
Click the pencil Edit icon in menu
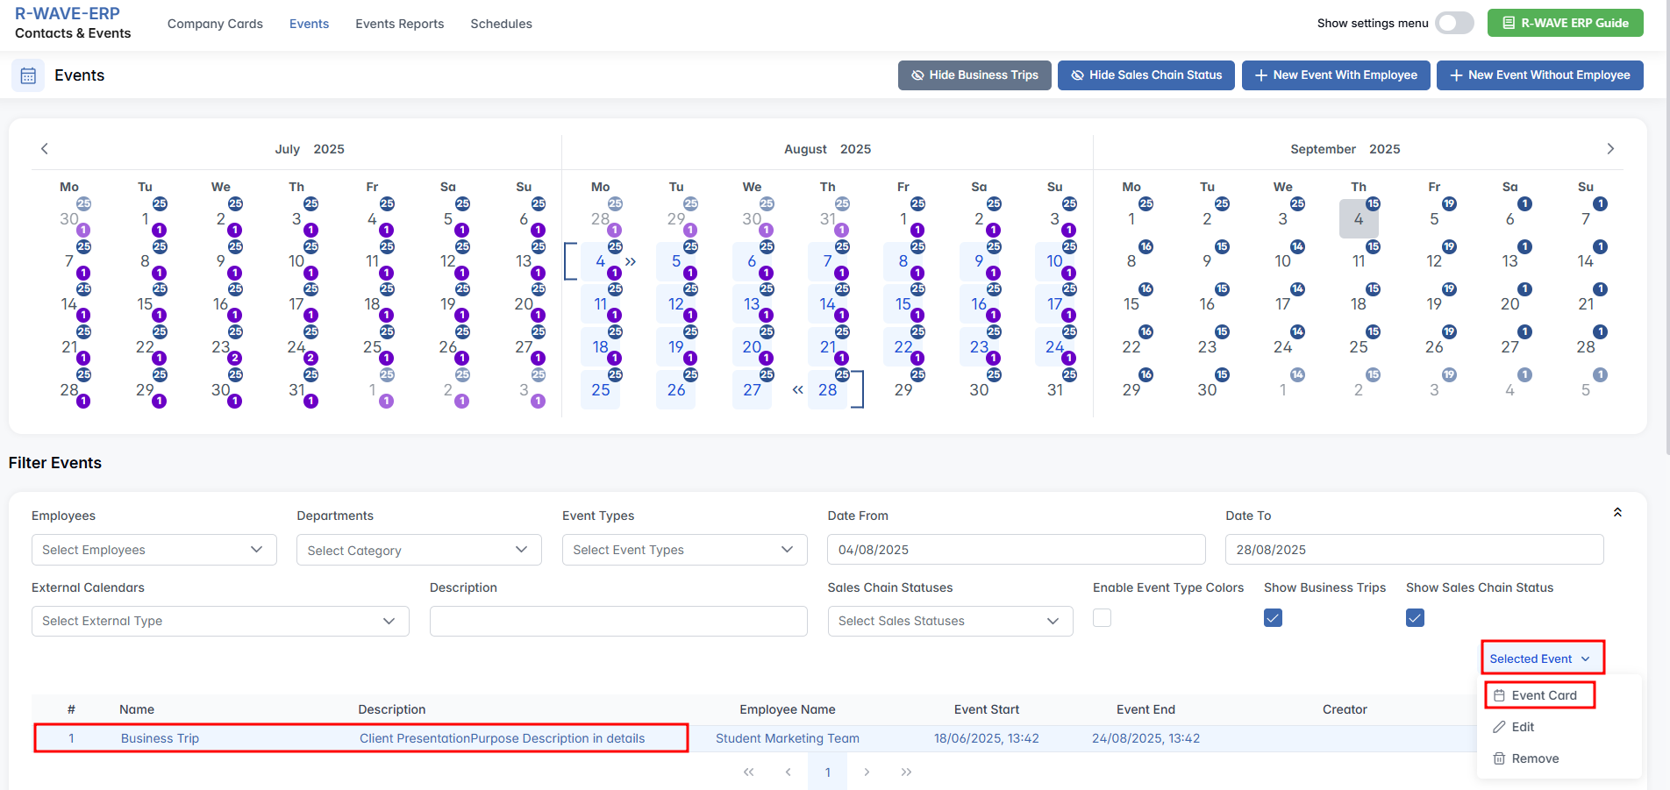(1500, 727)
